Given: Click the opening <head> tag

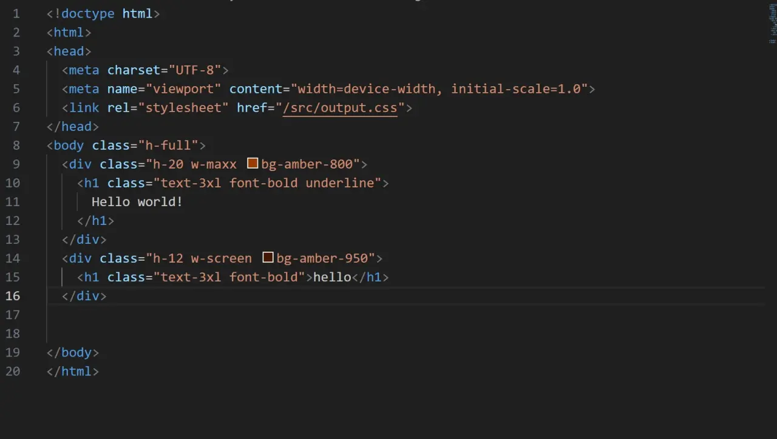Looking at the screenshot, I should pyautogui.click(x=69, y=51).
